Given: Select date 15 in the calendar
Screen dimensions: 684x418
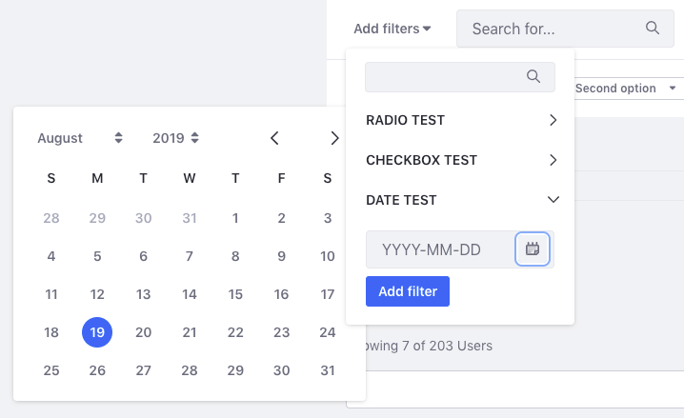Looking at the screenshot, I should coord(235,294).
